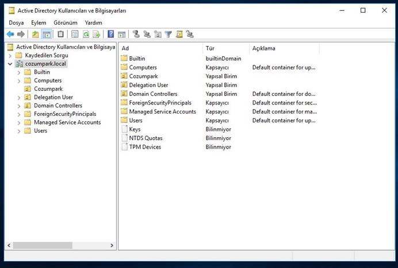Click tree pane scrollbar left arrow
Image resolution: width=398 pixels, height=268 pixels.
[9, 245]
